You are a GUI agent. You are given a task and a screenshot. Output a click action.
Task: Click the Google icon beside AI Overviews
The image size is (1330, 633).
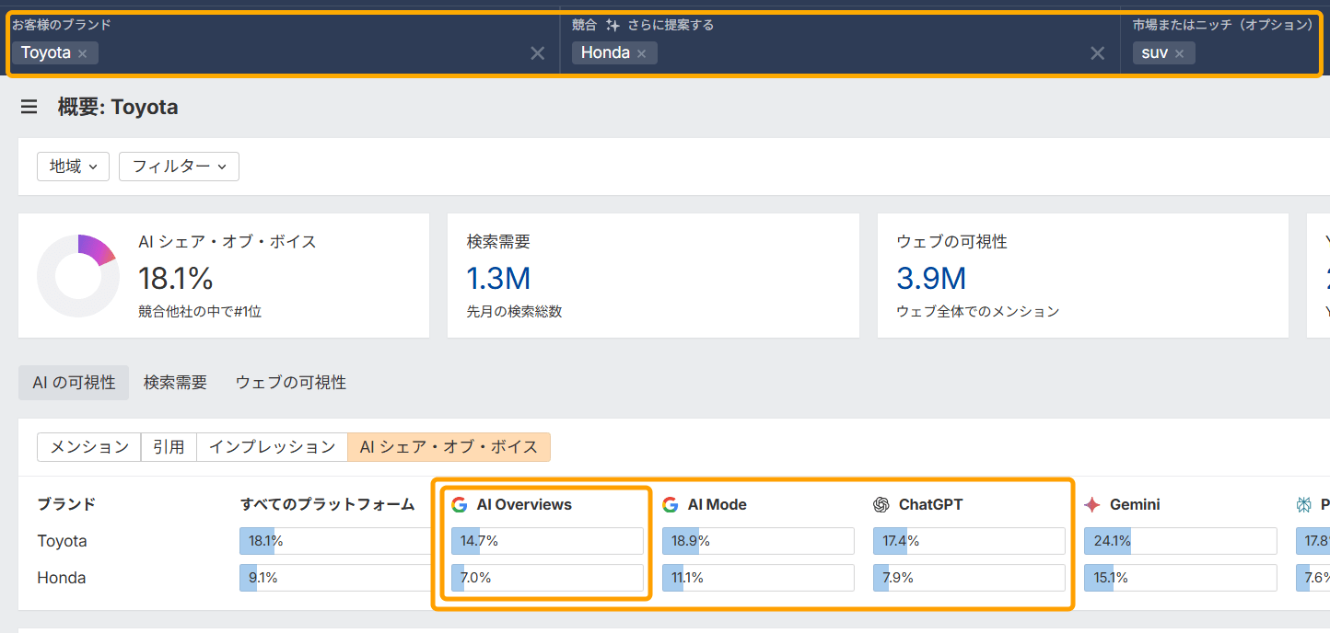[460, 504]
